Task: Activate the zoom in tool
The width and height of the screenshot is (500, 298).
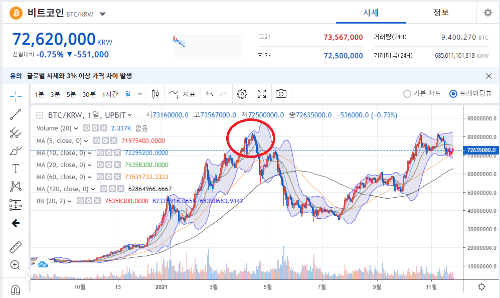Action: pyautogui.click(x=16, y=265)
